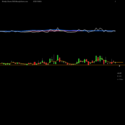125x125 pixels.
Task: Select the first green candlestick on the far left
Action: [4, 64]
